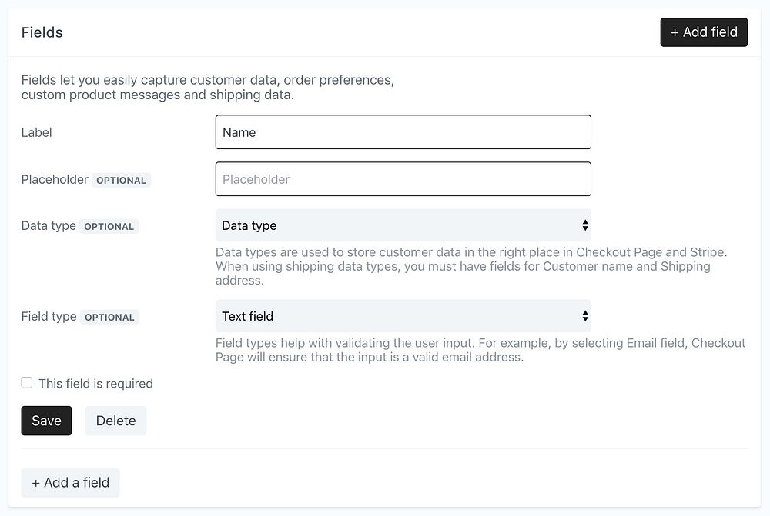Enable the "This field is required" checkbox
770x516 pixels.
point(27,383)
